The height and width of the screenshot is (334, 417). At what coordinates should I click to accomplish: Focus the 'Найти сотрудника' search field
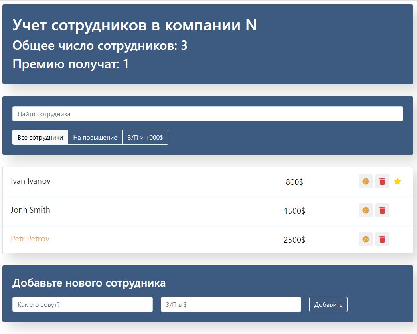coord(207,114)
